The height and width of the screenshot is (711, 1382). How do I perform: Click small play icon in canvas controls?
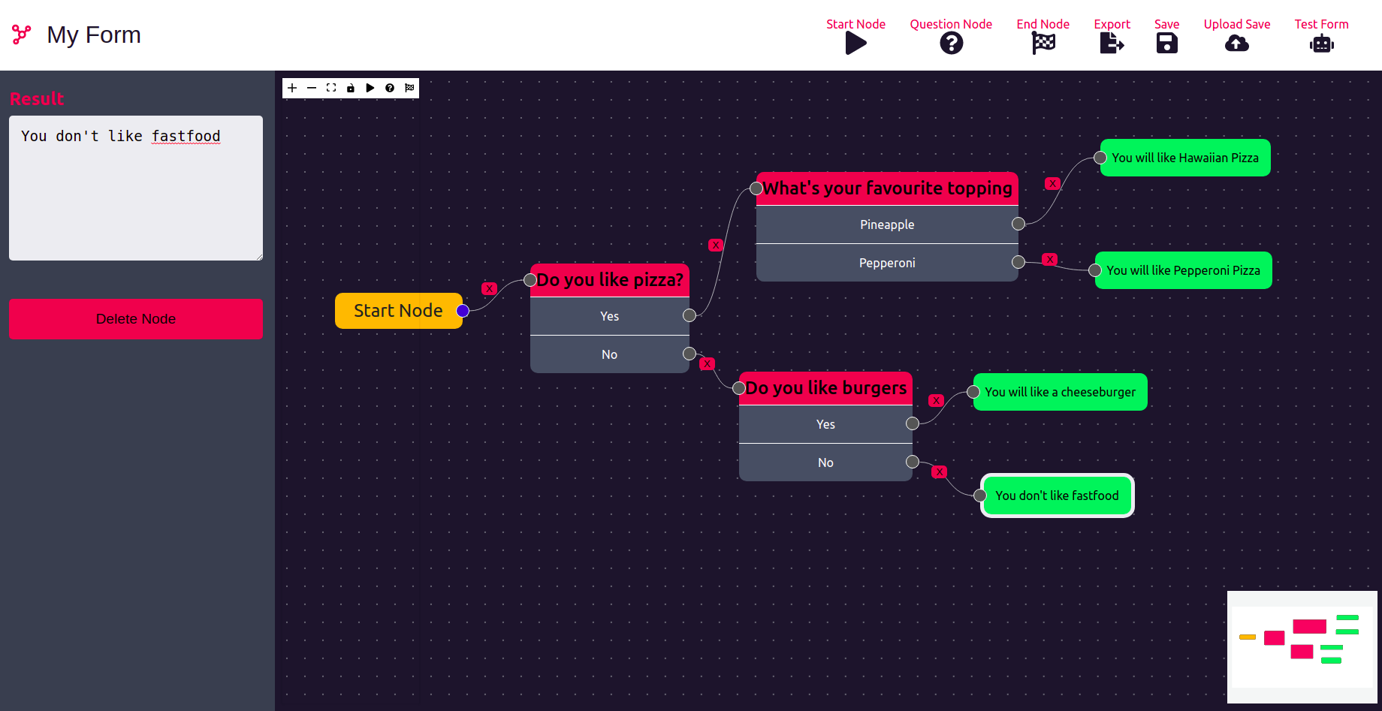(370, 88)
